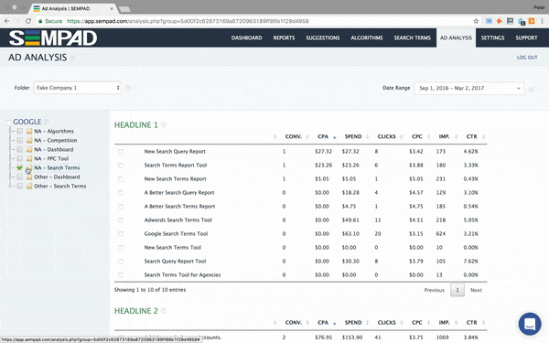Sort Headline 1 table by CPA

point(323,136)
